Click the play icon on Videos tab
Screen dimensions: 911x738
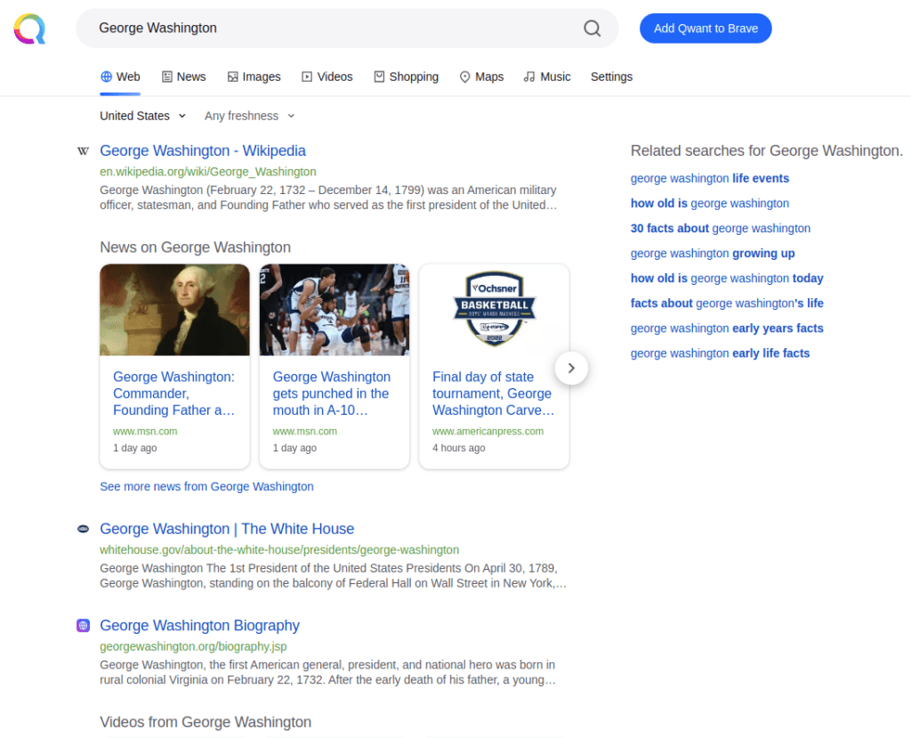307,77
